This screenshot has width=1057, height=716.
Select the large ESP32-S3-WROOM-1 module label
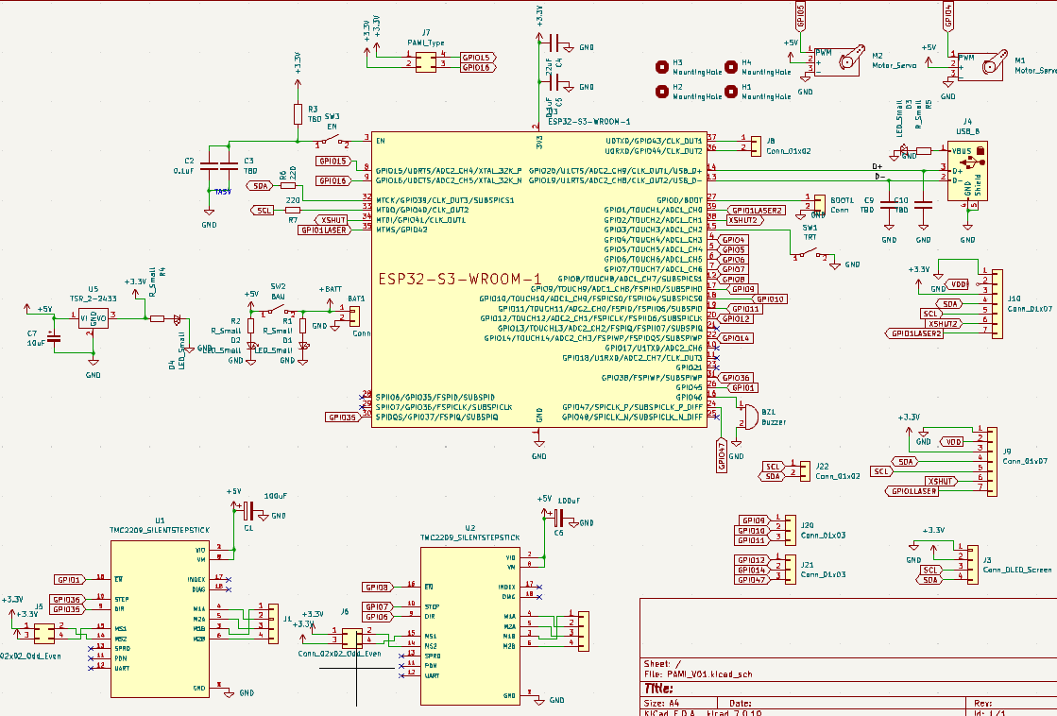pyautogui.click(x=460, y=279)
